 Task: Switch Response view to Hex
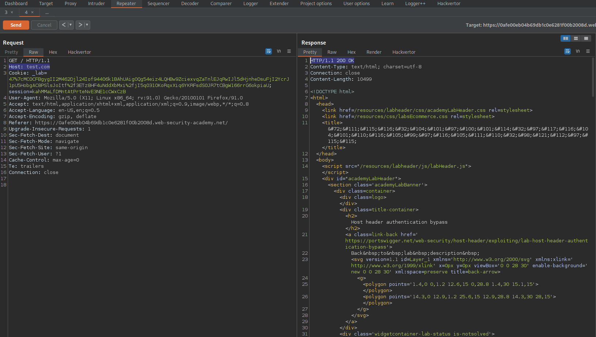pos(352,52)
